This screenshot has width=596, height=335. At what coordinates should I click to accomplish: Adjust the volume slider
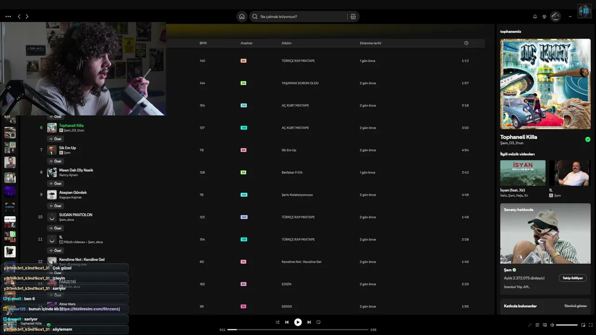point(567,325)
